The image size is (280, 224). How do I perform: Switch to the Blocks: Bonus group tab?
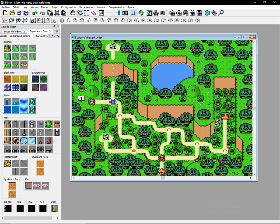tap(42, 36)
